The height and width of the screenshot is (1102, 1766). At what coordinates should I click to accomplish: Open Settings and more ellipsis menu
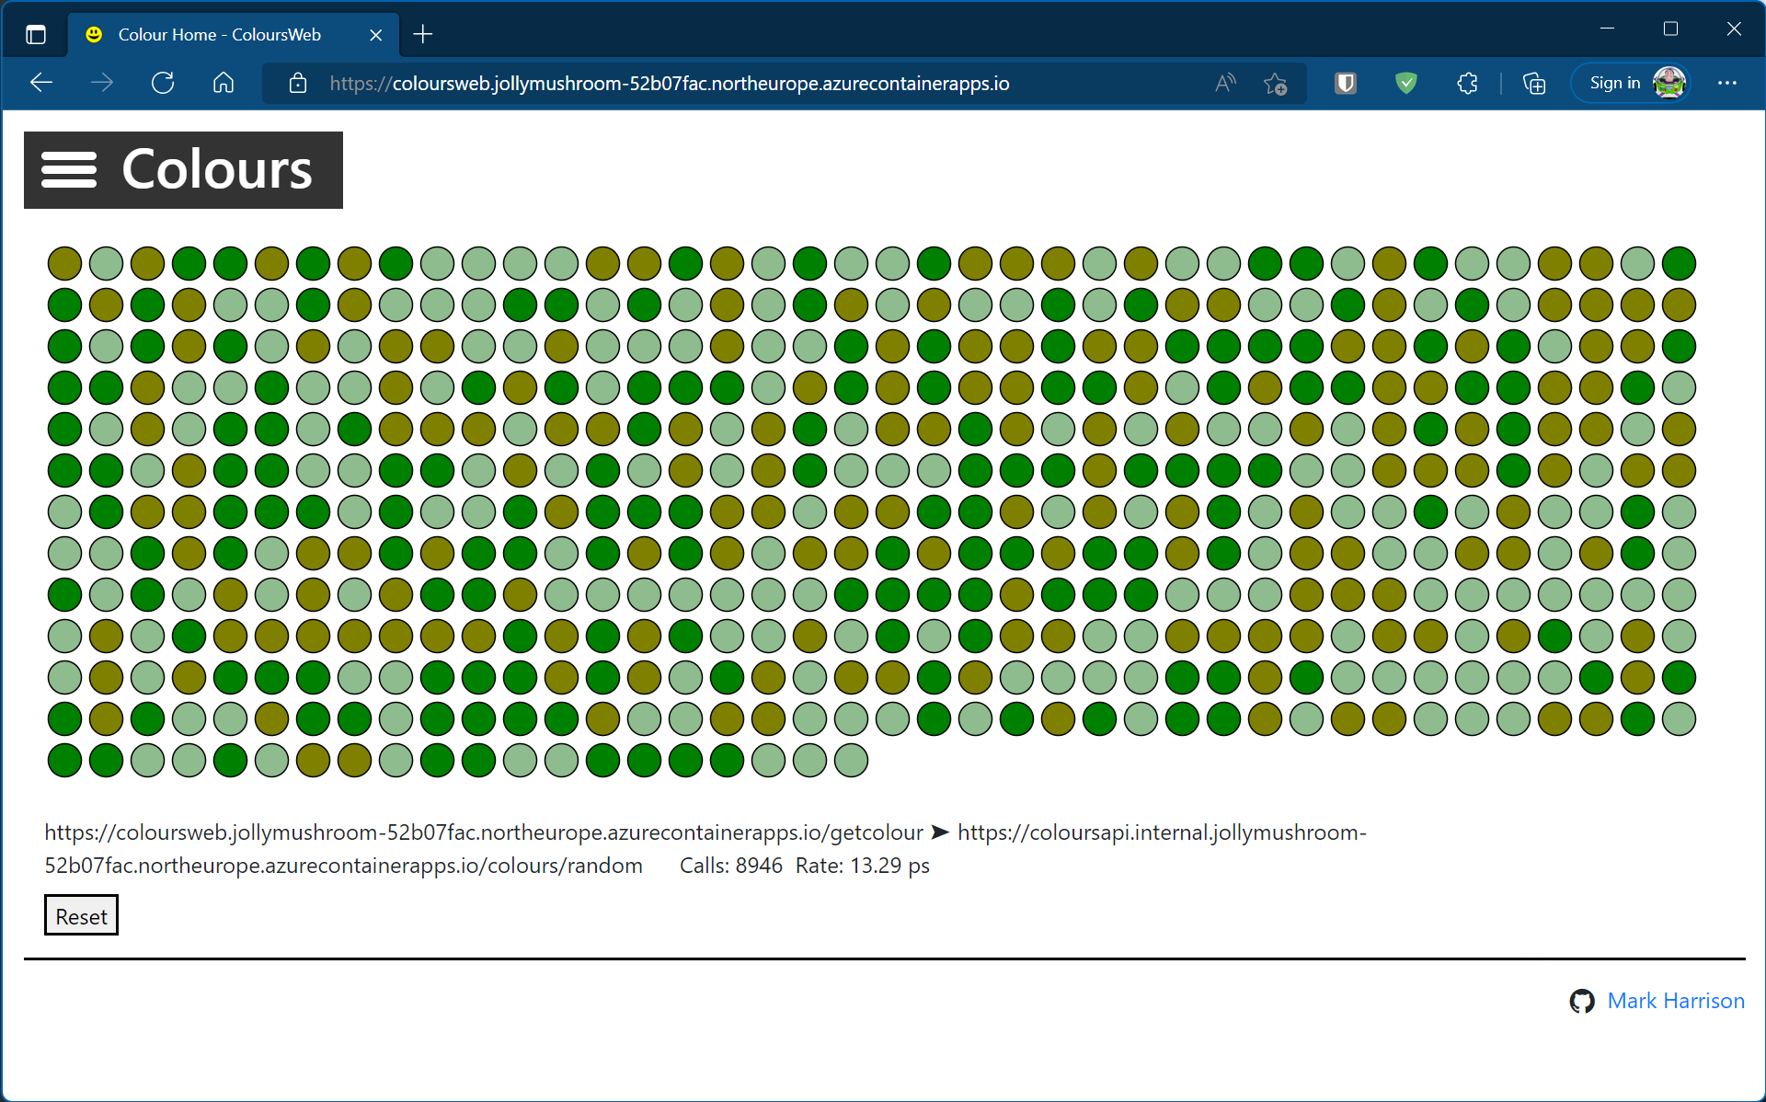pos(1726,84)
